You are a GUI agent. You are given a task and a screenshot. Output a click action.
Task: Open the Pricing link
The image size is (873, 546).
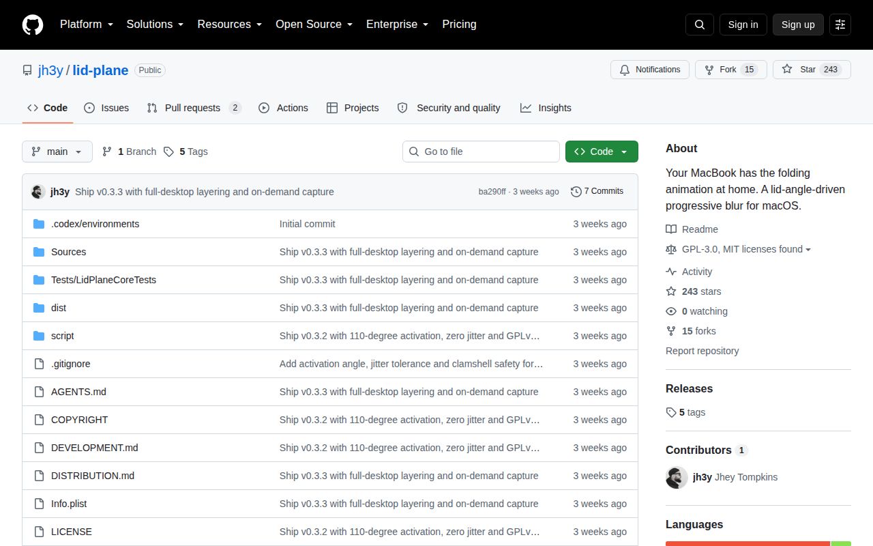pyautogui.click(x=459, y=25)
